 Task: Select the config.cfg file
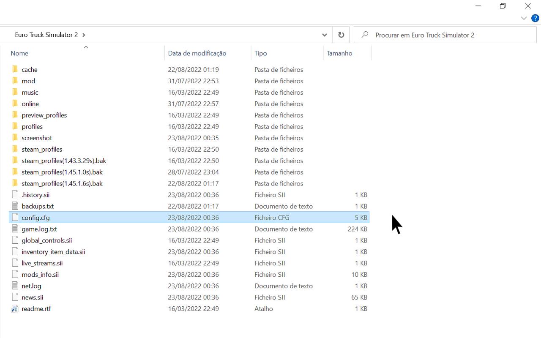36,218
